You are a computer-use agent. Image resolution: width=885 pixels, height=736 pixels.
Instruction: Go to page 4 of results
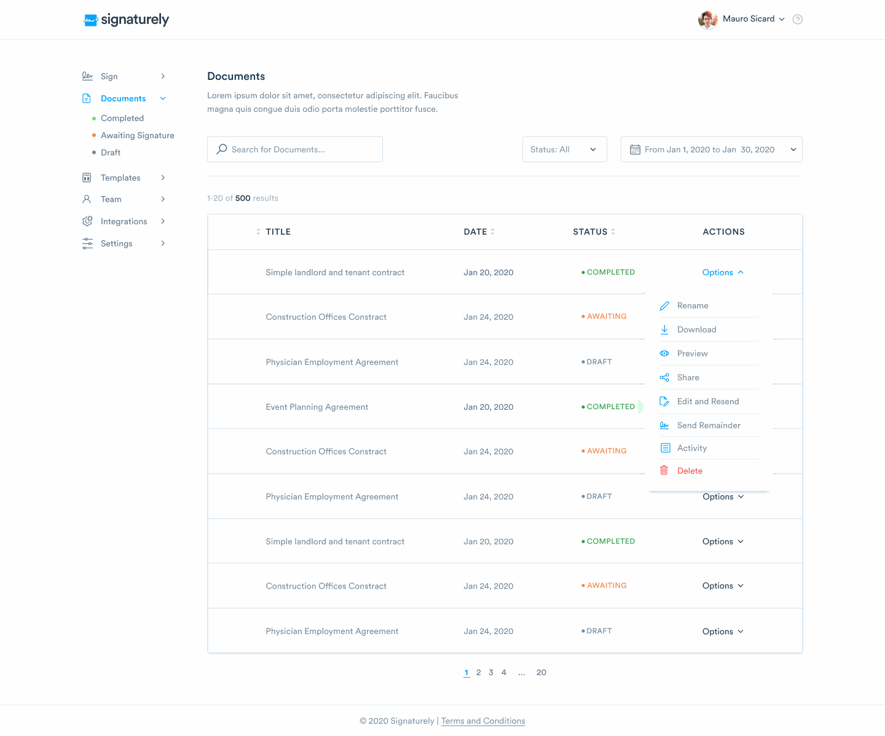point(504,672)
